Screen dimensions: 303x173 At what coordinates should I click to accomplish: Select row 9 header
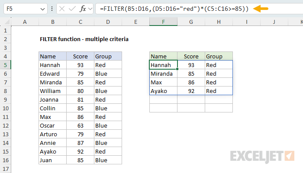[x=5, y=99]
